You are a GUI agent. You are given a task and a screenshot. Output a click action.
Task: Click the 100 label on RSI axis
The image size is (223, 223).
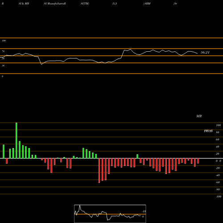tap(4, 41)
